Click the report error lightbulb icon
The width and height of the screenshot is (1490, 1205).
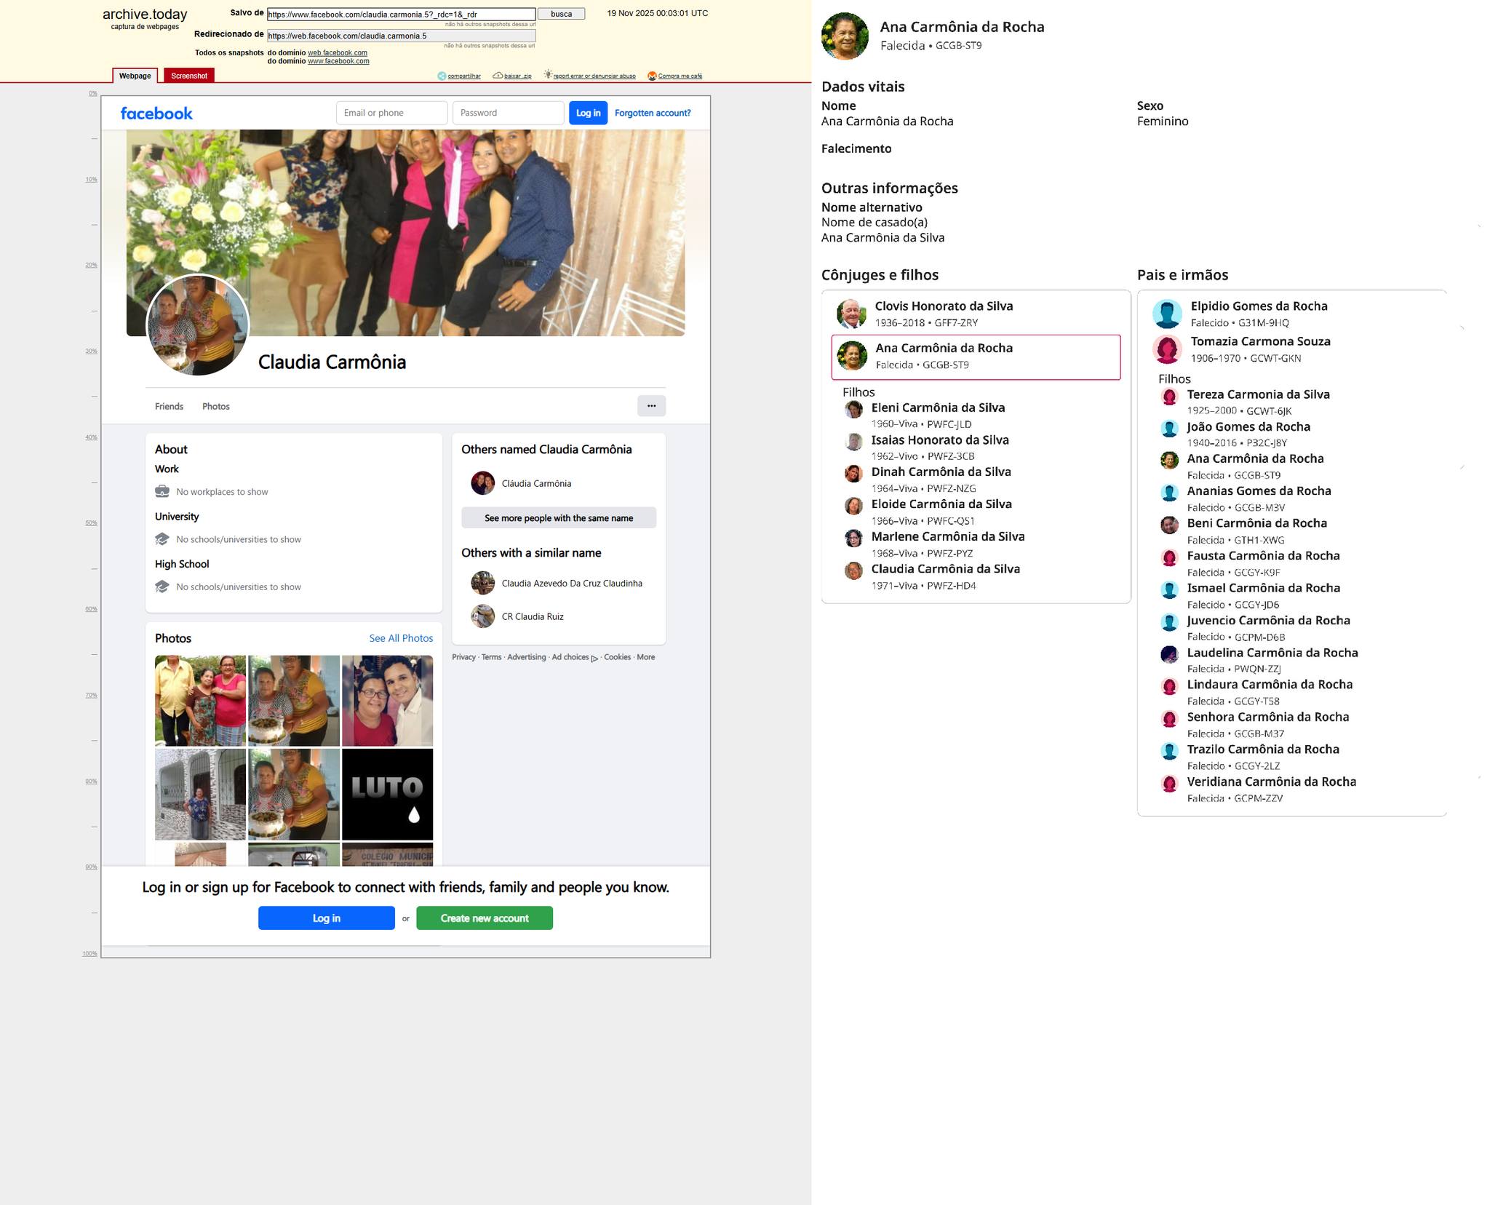(x=548, y=75)
